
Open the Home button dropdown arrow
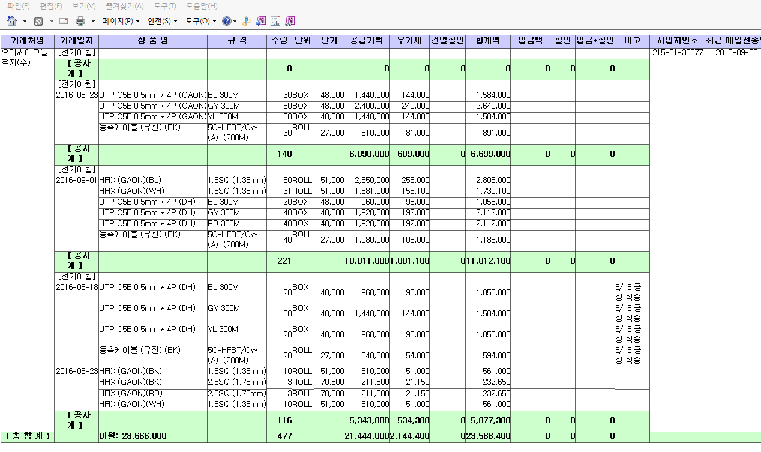point(25,21)
